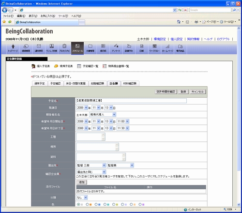The width and height of the screenshot is (242, 213).
Task: Select the blue color radio button
Action: (96, 204)
